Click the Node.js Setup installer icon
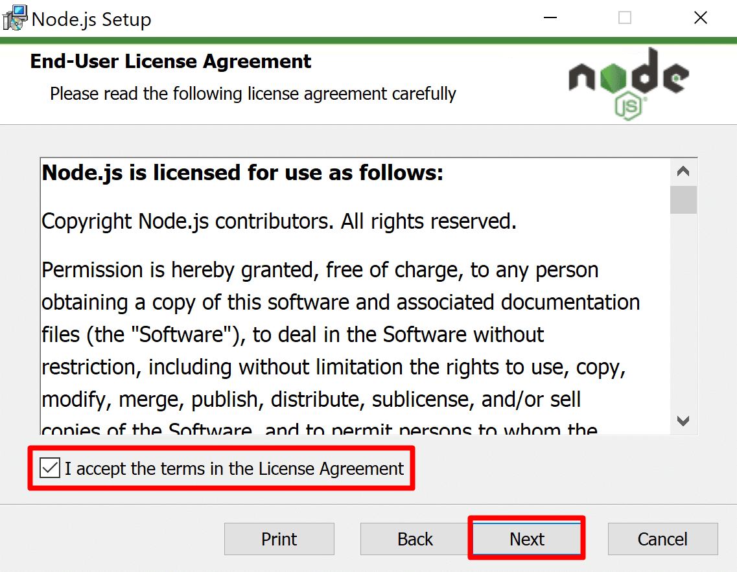Screen dimensions: 737x572 tap(16, 17)
